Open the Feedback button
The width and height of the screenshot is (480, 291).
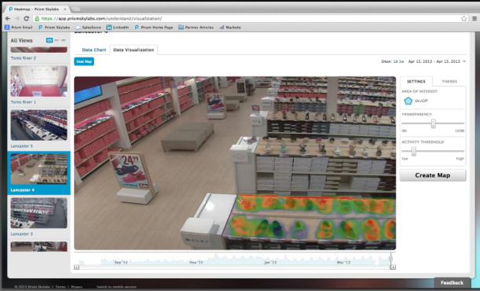tap(452, 282)
